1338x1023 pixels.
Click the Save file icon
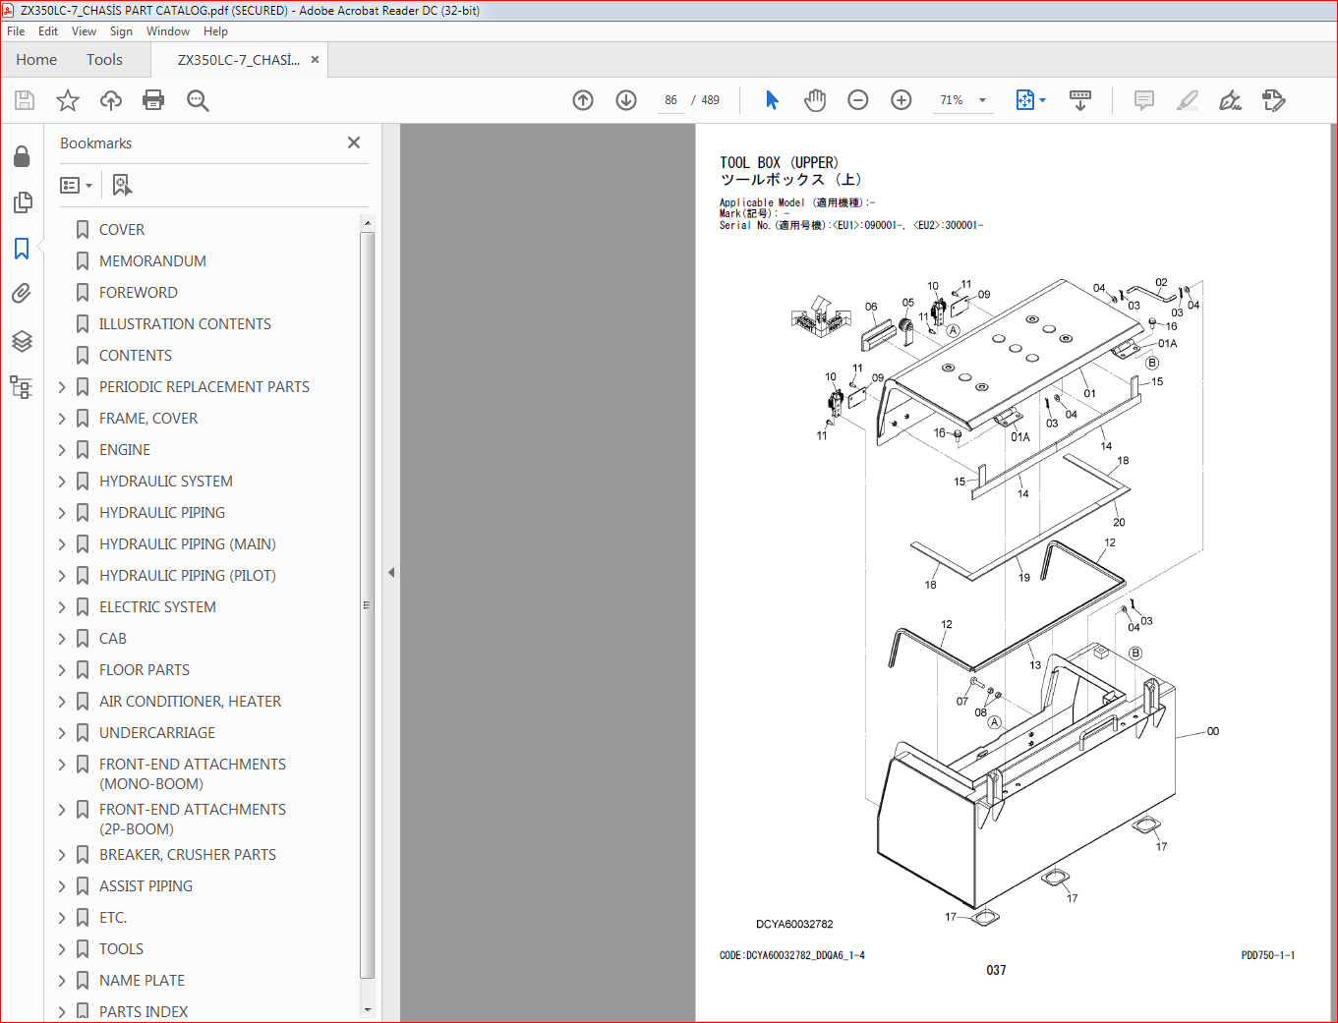[25, 100]
